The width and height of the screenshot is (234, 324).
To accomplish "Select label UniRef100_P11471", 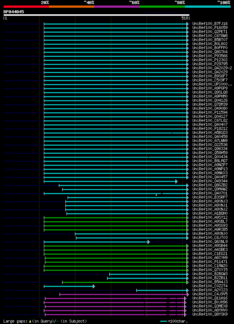I will click(210, 261).
